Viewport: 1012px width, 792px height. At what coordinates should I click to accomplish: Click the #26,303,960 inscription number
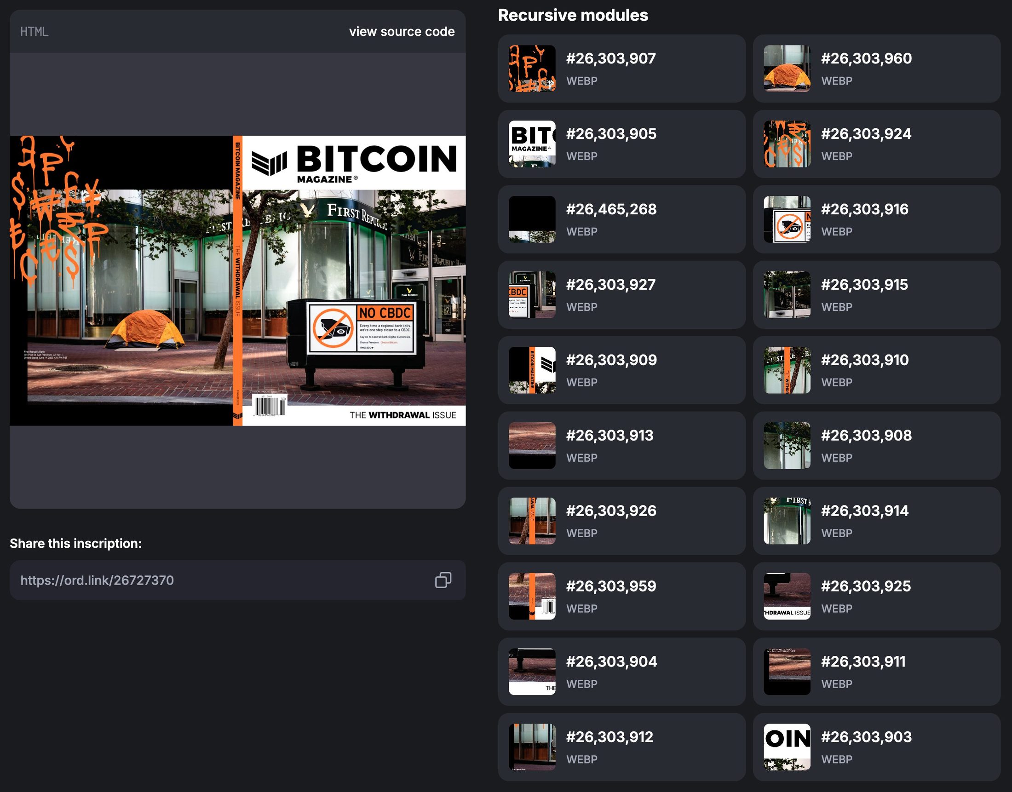tap(866, 58)
